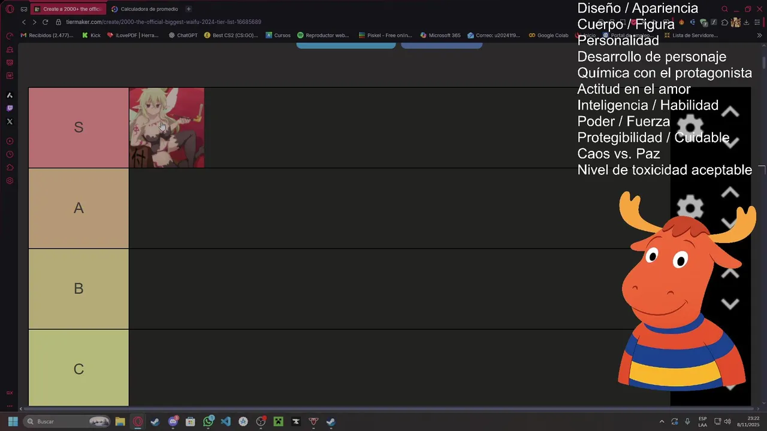The image size is (767, 431).
Task: Open a new browser tab
Action: (189, 9)
